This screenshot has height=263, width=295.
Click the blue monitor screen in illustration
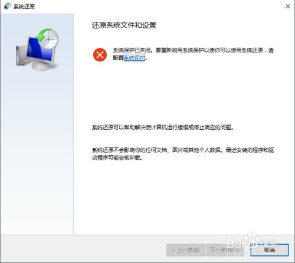pyautogui.click(x=40, y=50)
